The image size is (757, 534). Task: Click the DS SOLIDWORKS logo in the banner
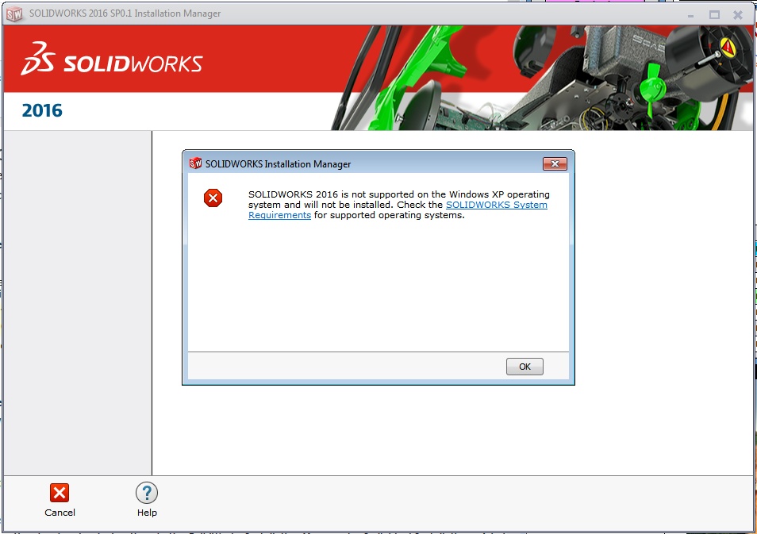(112, 59)
